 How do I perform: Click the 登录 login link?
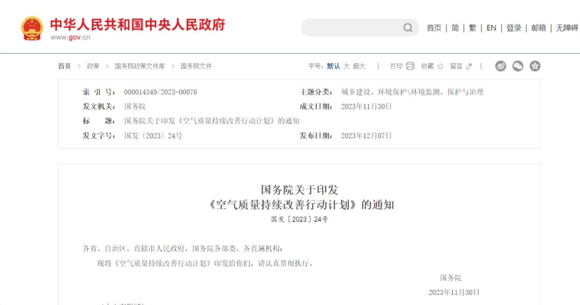pos(514,28)
